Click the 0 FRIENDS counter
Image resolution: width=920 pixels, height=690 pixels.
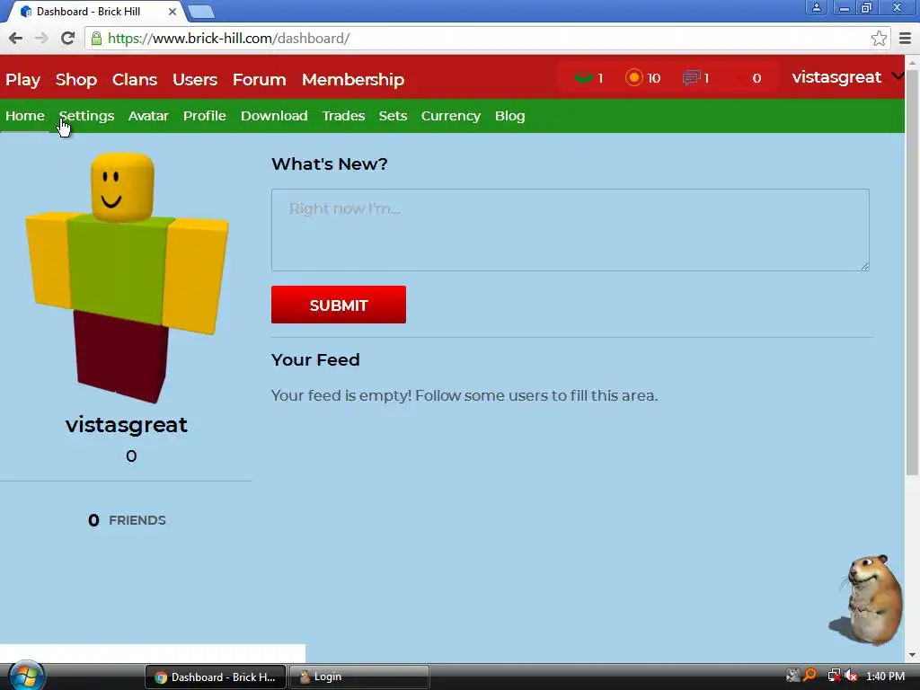(x=127, y=520)
